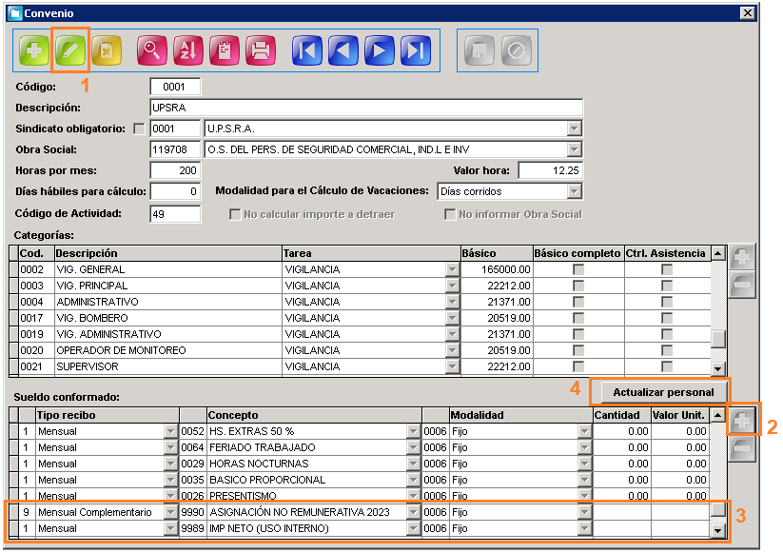The width and height of the screenshot is (783, 553).
Task: Close the Convenio window
Action: pos(747,13)
